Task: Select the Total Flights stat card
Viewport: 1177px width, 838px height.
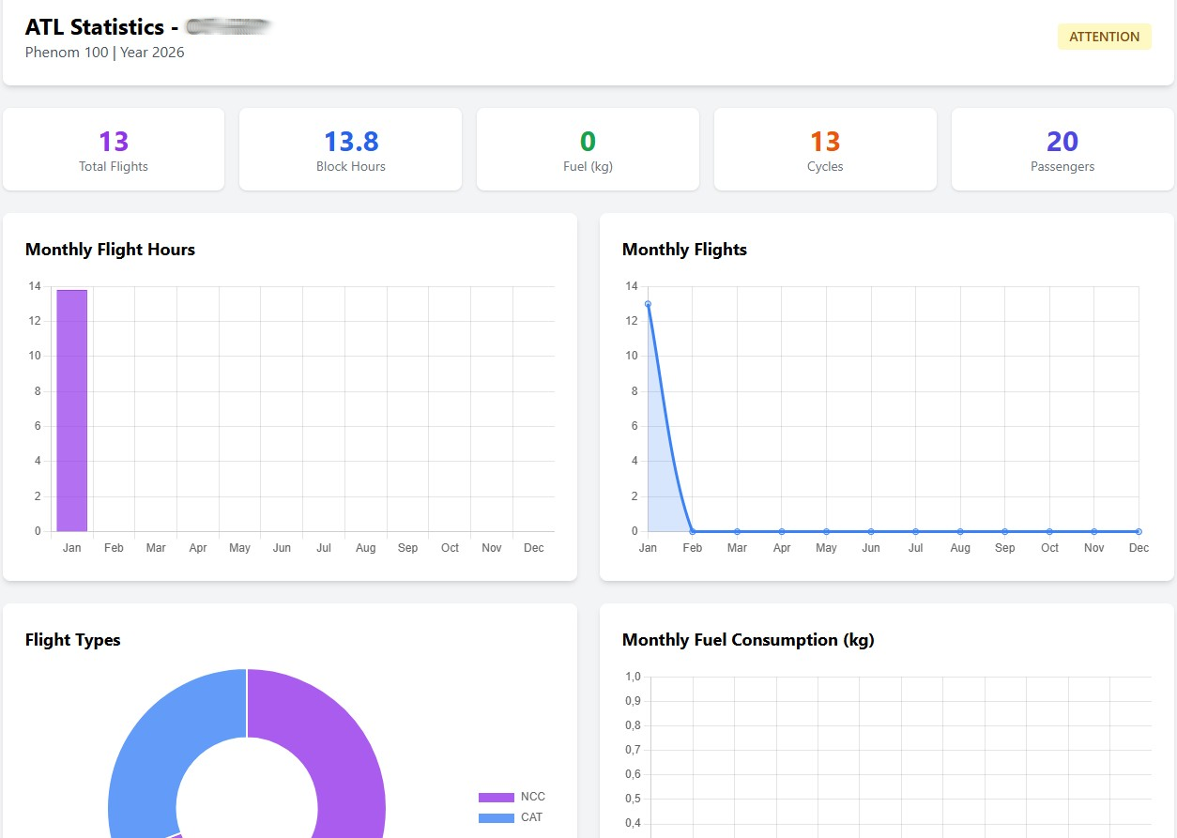Action: (114, 150)
